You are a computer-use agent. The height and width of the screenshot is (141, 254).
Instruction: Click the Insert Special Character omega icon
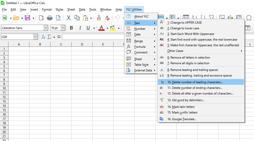click(249, 18)
